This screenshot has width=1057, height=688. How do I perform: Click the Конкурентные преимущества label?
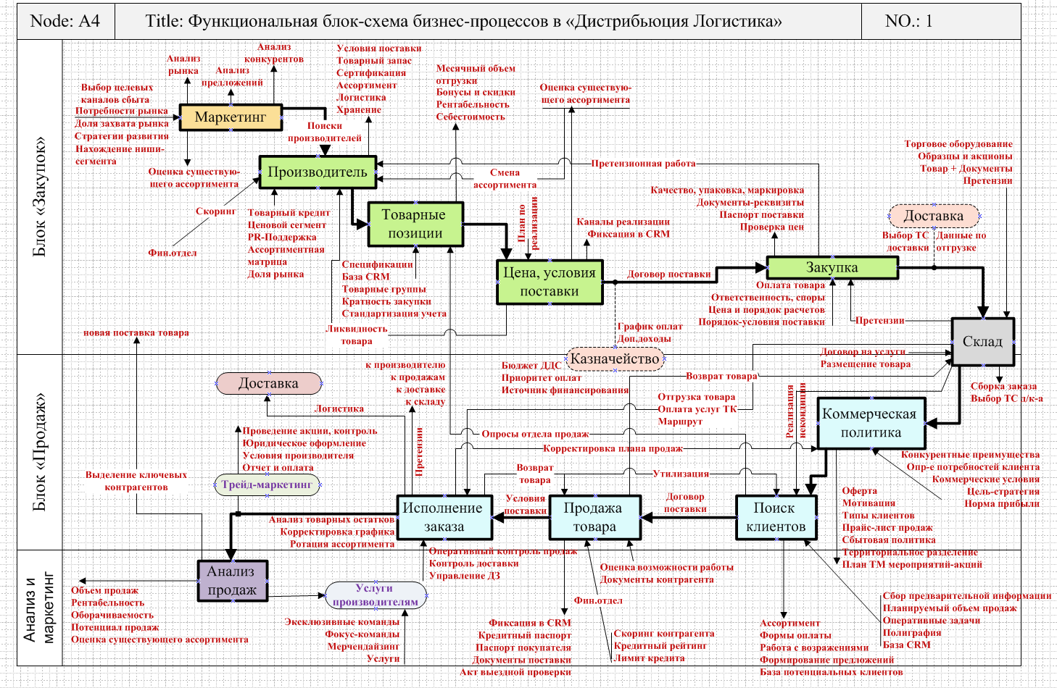pyautogui.click(x=970, y=455)
